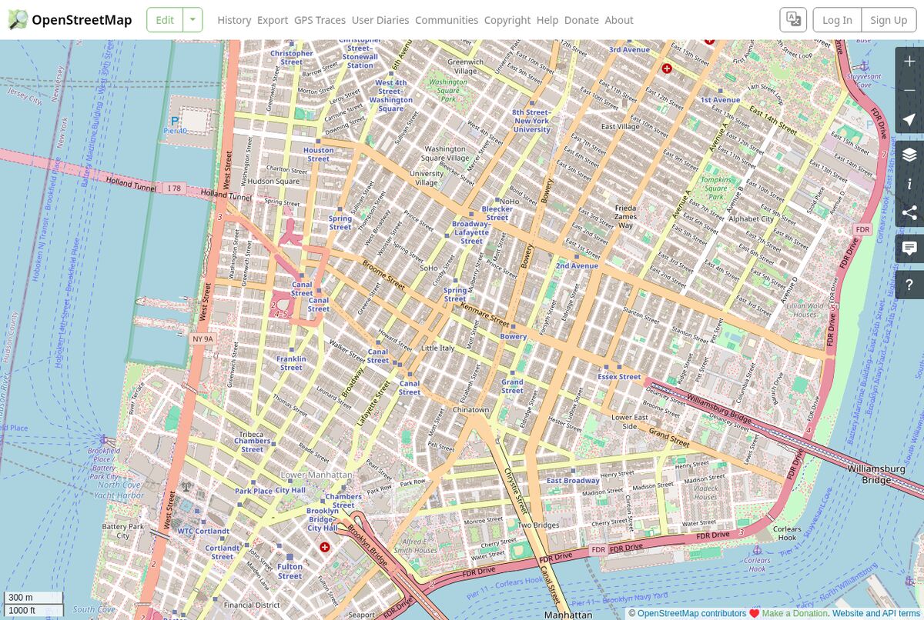This screenshot has height=620, width=924.
Task: Open the Export menu item
Action: tap(273, 20)
